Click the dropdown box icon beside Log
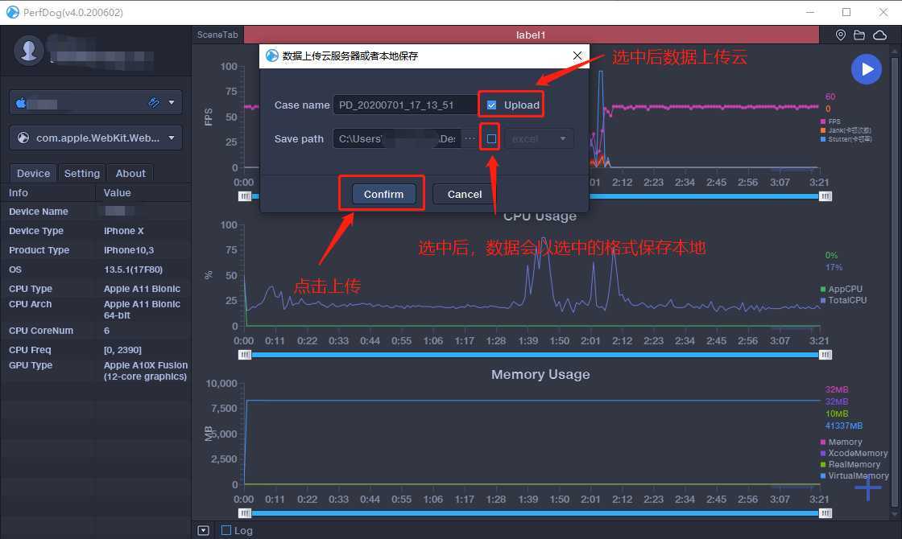The height and width of the screenshot is (539, 902). [203, 530]
